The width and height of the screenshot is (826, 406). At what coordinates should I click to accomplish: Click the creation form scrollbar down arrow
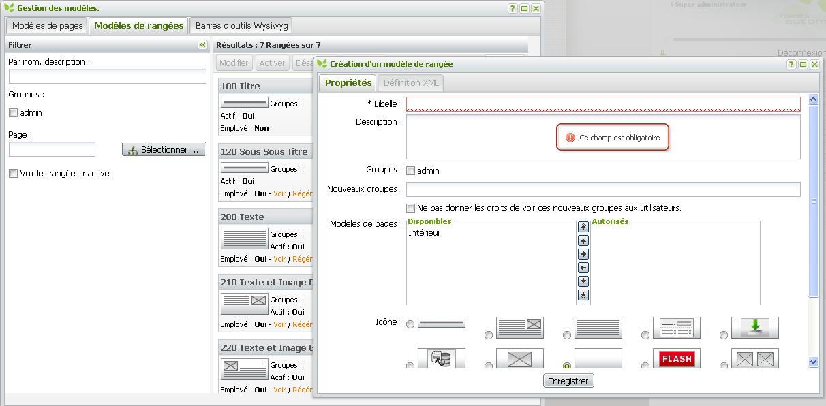click(x=813, y=362)
